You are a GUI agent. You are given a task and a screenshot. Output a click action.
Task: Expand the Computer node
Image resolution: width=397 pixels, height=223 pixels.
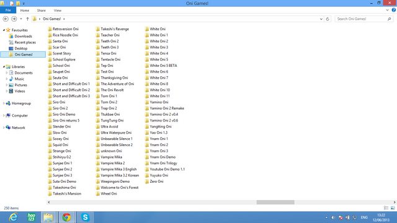tap(4, 115)
